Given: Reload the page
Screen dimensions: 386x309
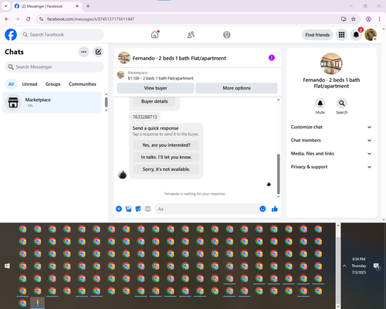Looking at the screenshot, I should [x=29, y=19].
